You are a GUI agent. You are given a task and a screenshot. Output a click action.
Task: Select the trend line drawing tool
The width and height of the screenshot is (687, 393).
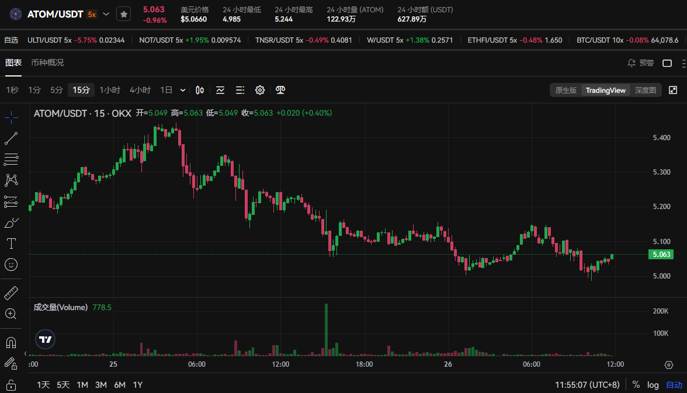11,138
